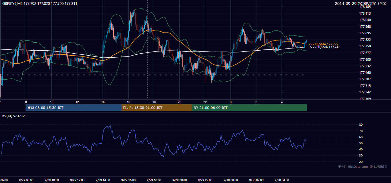Click bottom time label 9/29 20:00
391x183 pixels.
pyautogui.click(x=180, y=180)
